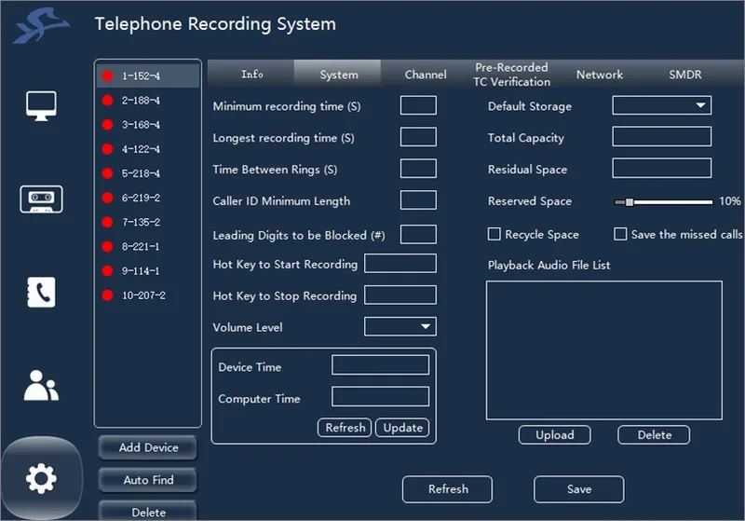Select device 4-122-4 in list

[148, 149]
